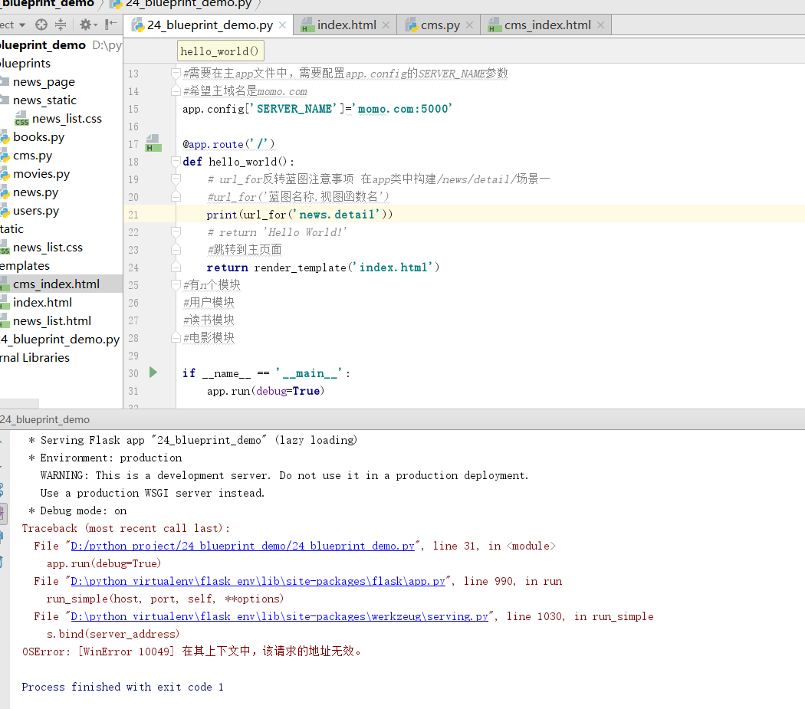This screenshot has height=709, width=805.
Task: Hide the Project tool window
Action: pyautogui.click(x=110, y=25)
